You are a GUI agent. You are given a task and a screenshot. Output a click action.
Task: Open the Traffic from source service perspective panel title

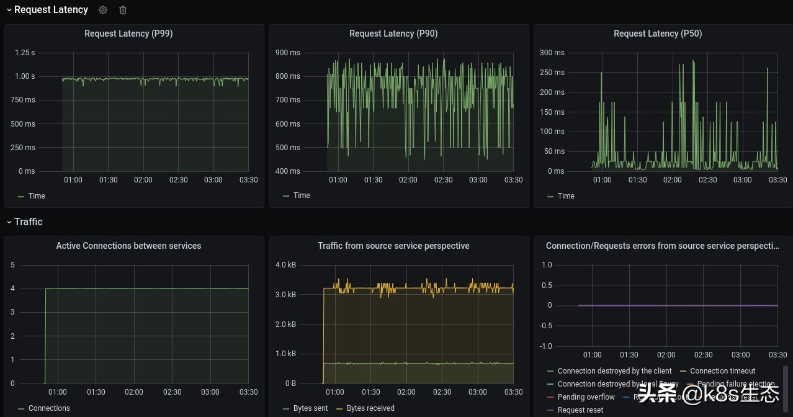point(393,246)
